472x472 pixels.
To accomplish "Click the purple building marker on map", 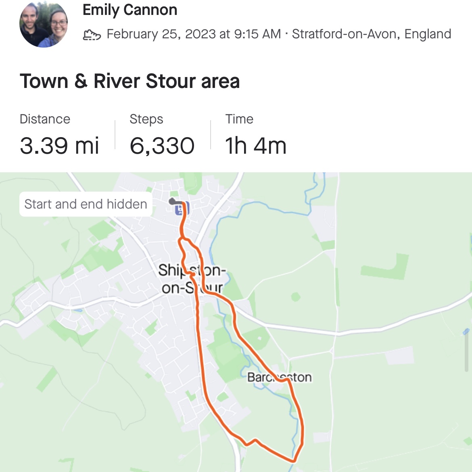I will click(x=180, y=209).
